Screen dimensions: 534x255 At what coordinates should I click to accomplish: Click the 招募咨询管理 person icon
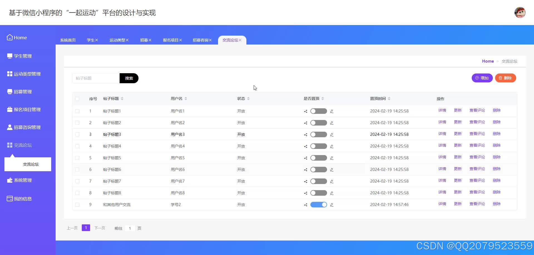coord(10,127)
